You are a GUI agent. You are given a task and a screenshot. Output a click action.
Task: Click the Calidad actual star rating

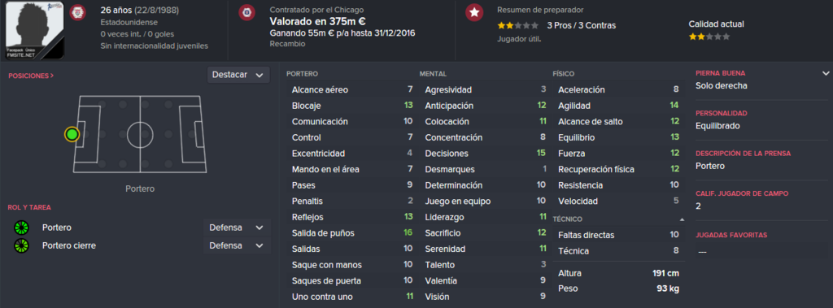709,37
